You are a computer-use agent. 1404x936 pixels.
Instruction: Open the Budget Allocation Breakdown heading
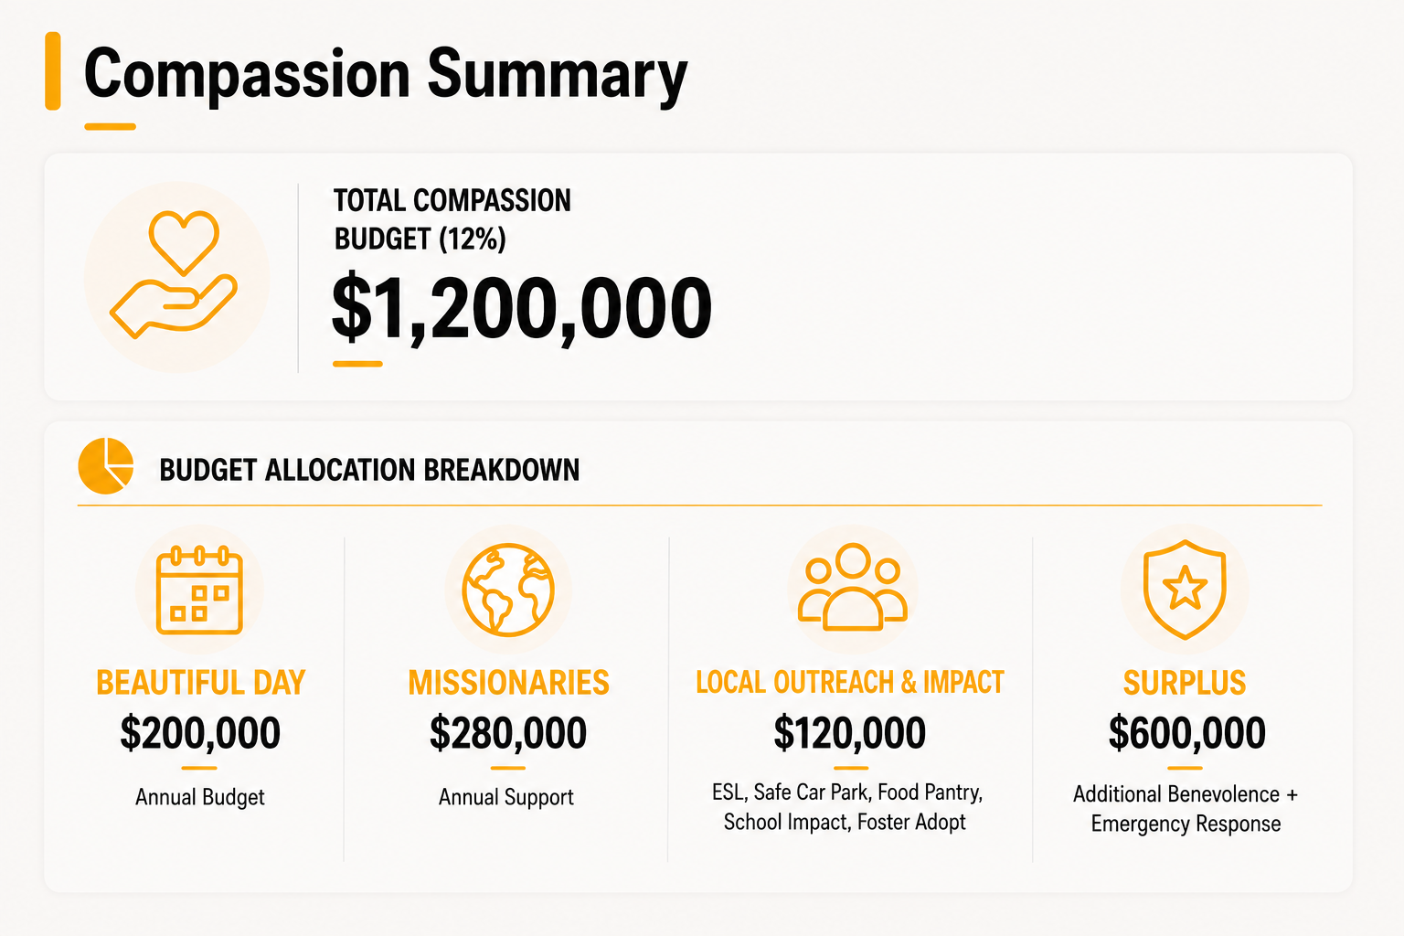pos(369,470)
